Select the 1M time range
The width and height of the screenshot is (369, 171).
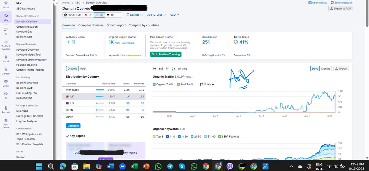coord(154,69)
